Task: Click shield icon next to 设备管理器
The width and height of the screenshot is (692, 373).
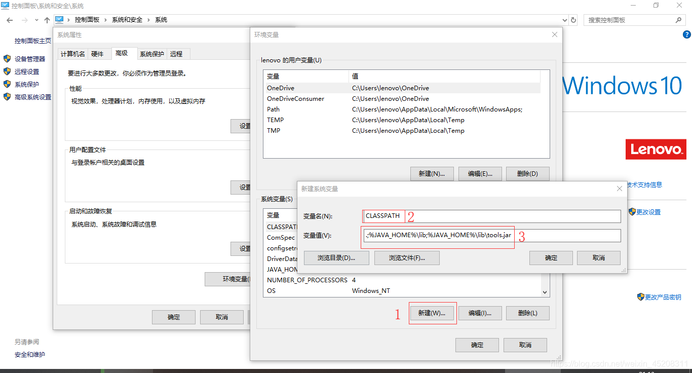Action: click(x=7, y=59)
